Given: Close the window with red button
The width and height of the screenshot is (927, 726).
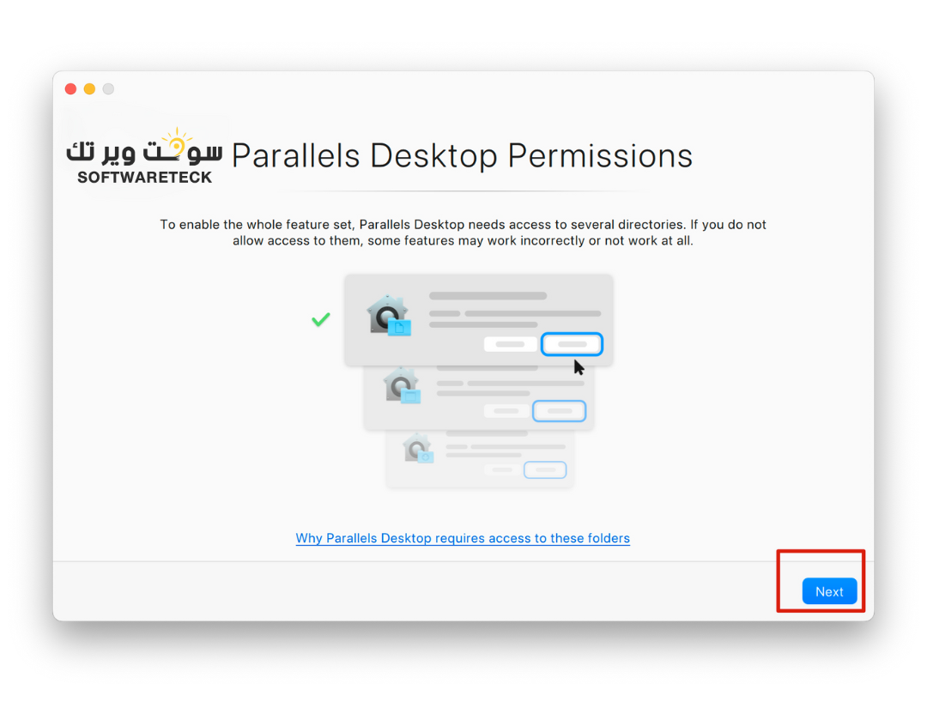Looking at the screenshot, I should click(x=70, y=89).
